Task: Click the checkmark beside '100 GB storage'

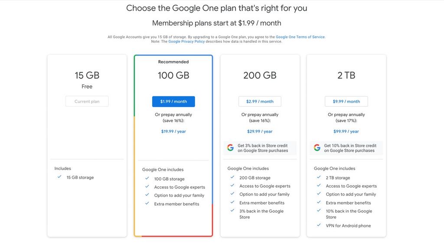Action: [x=147, y=178]
